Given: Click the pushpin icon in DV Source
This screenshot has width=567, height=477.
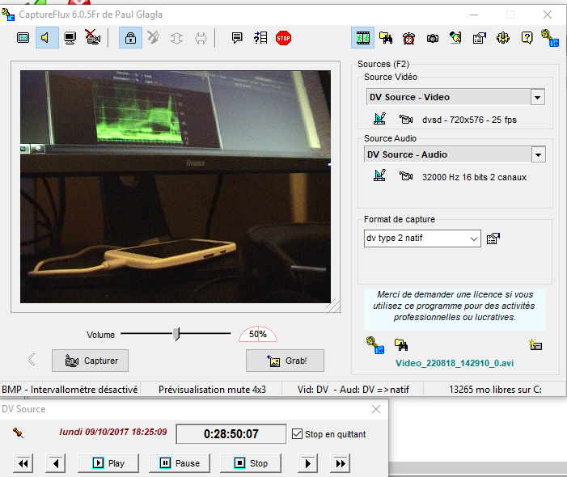Looking at the screenshot, I should pyautogui.click(x=18, y=433).
